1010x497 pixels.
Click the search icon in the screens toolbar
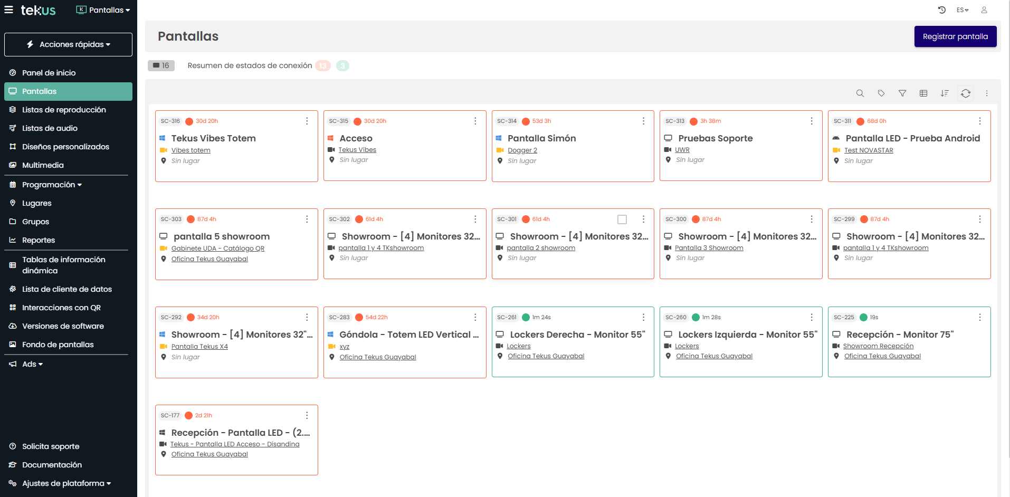pos(860,93)
